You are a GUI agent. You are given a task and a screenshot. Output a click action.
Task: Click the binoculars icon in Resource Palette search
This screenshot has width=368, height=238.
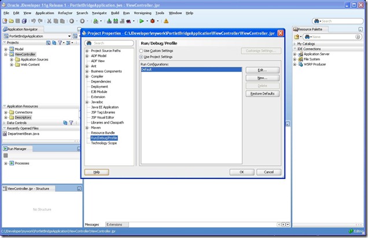tap(307, 37)
